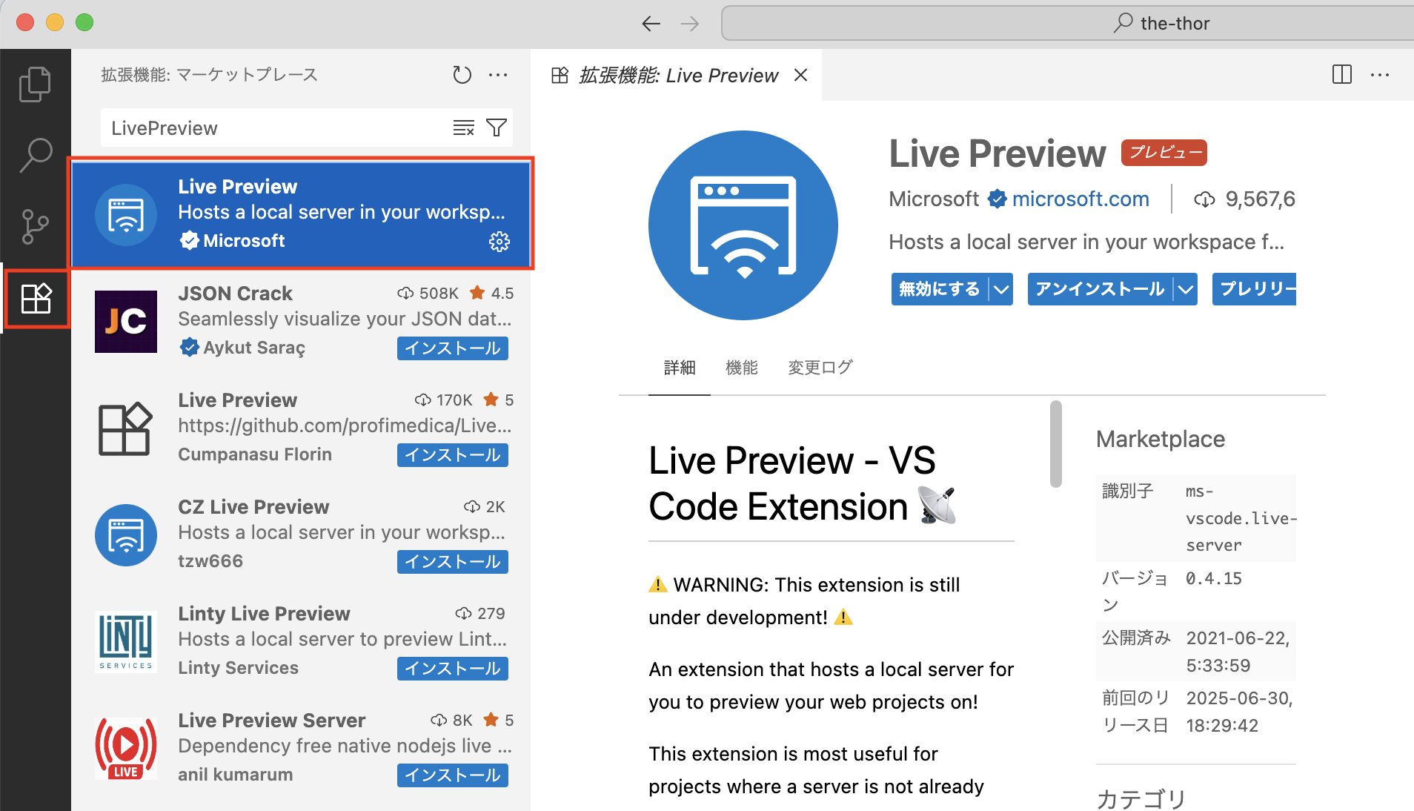Open manage gear for Microsoft Live Preview

[x=499, y=242]
